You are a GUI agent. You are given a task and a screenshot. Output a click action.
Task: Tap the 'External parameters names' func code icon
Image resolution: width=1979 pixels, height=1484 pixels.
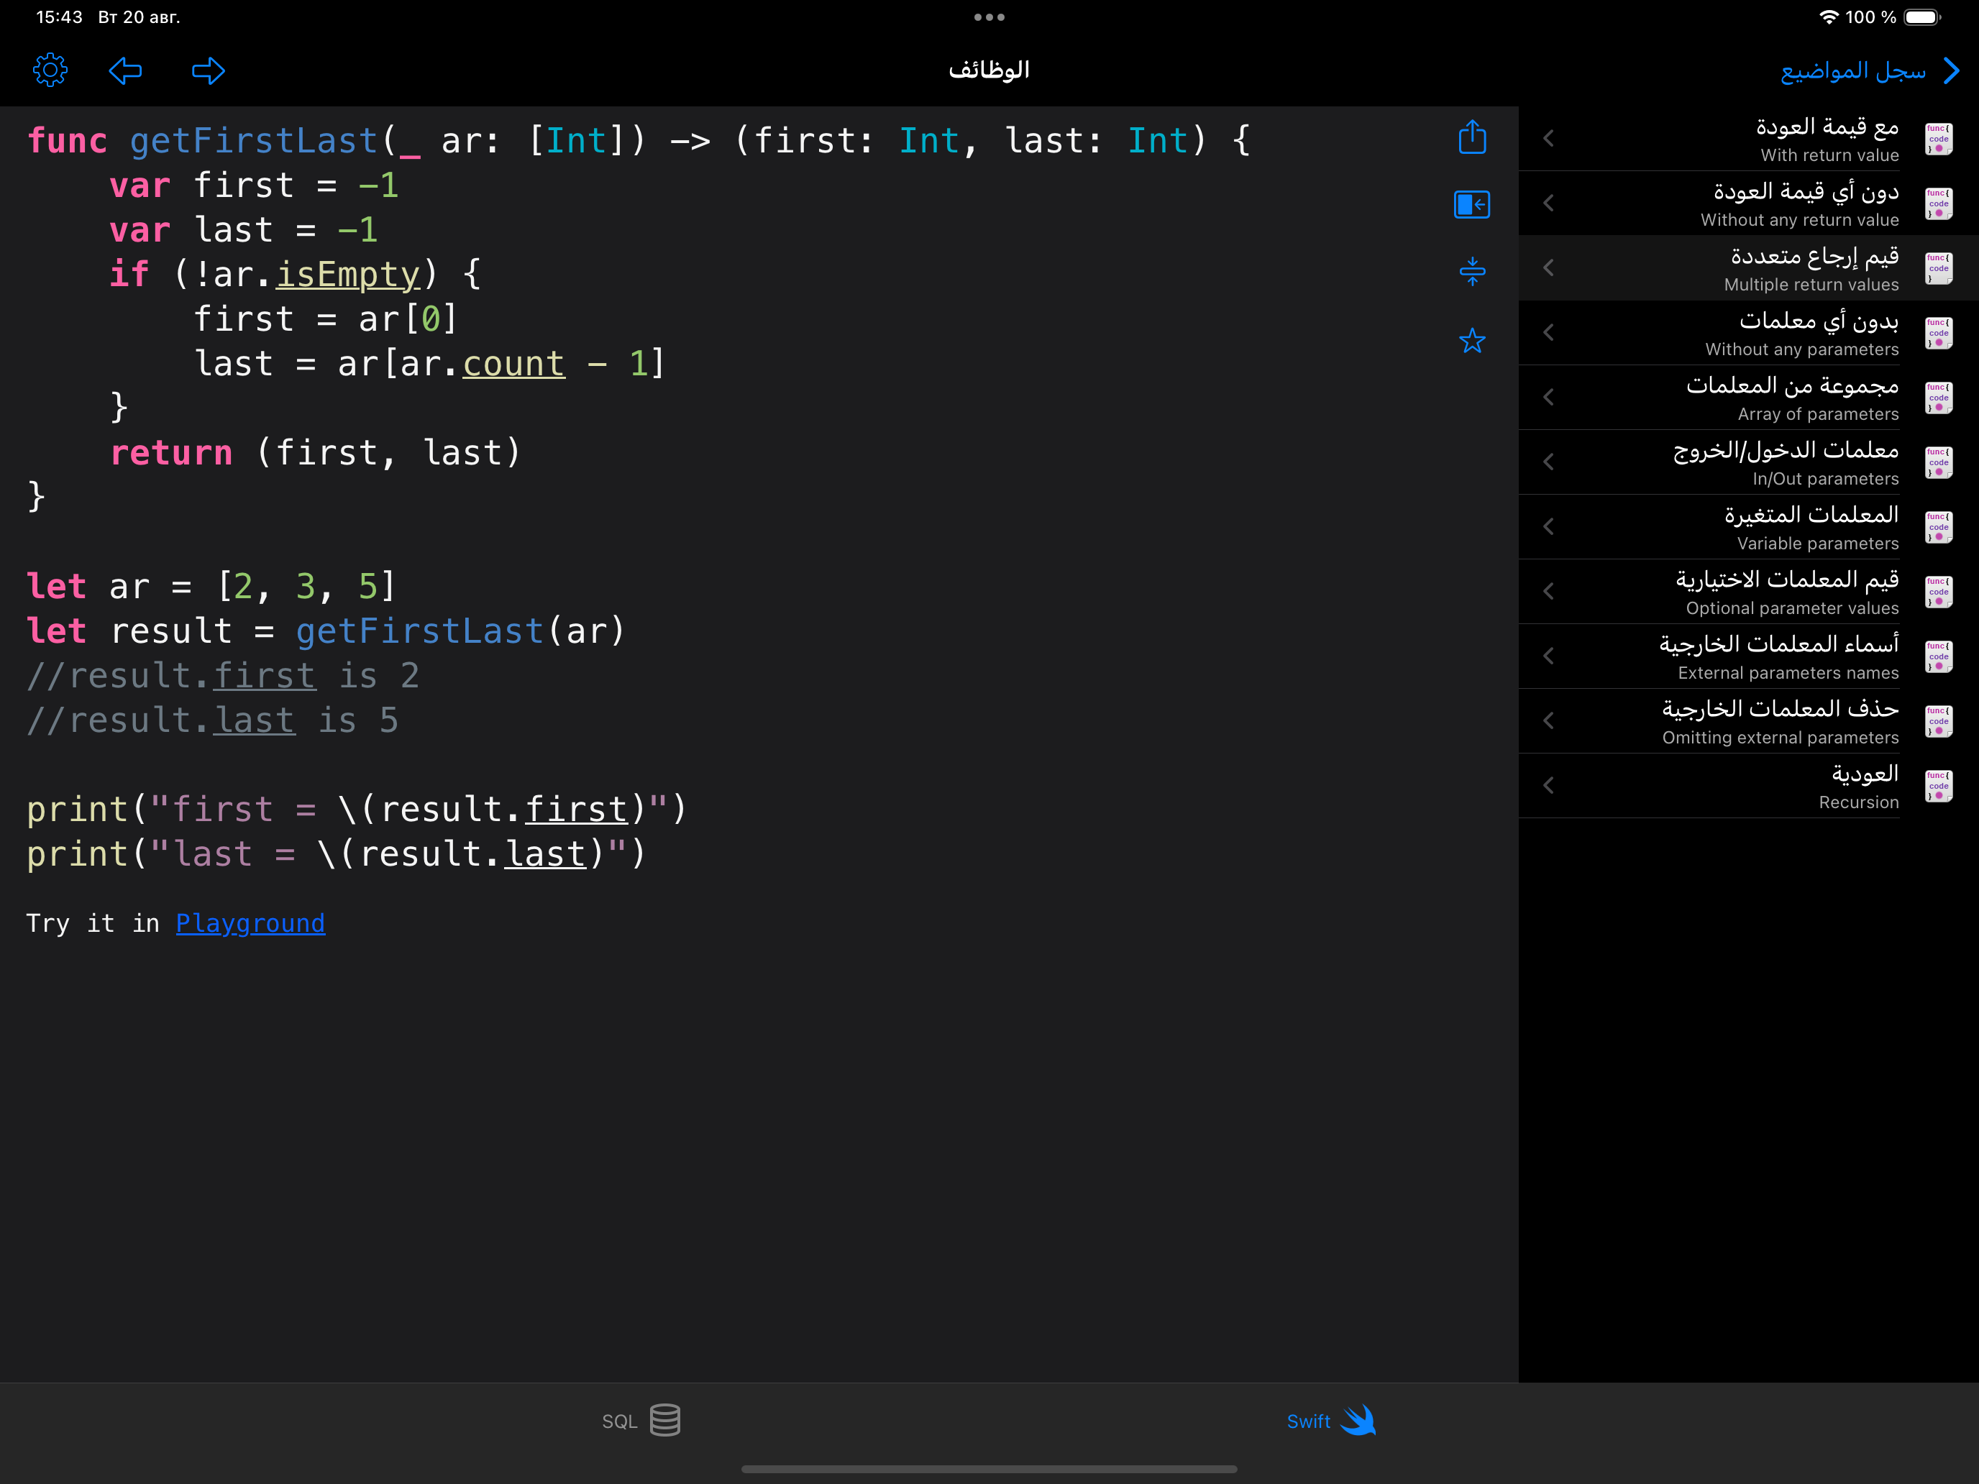pos(1938,656)
